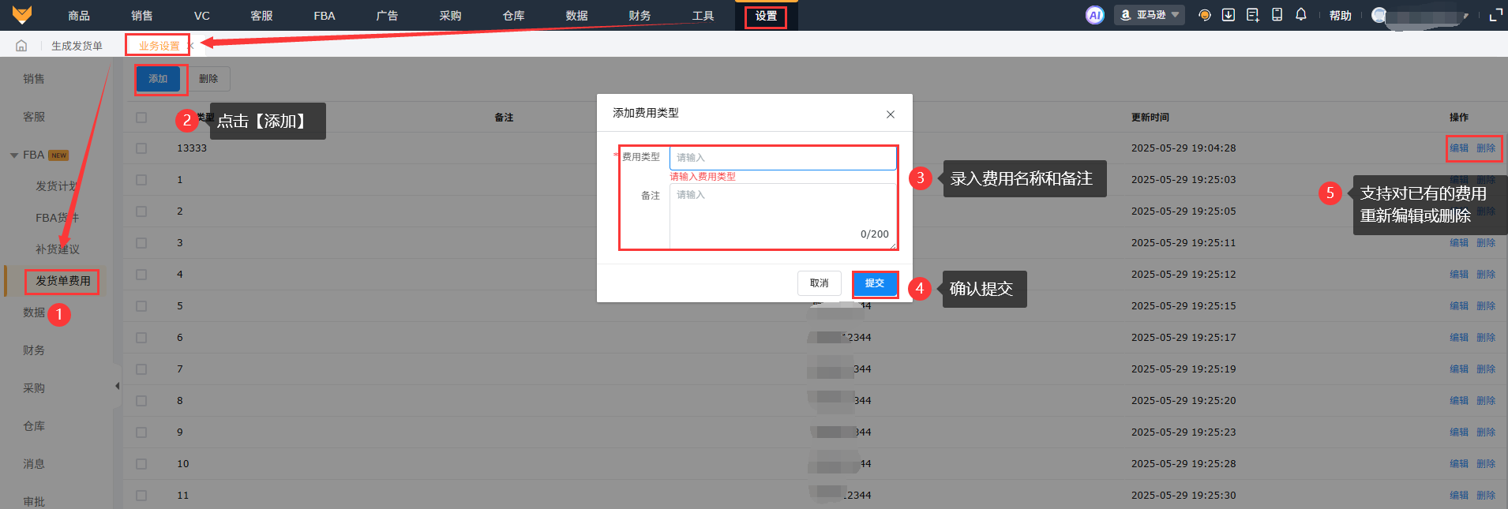Check the checkbox for row 8

point(141,401)
